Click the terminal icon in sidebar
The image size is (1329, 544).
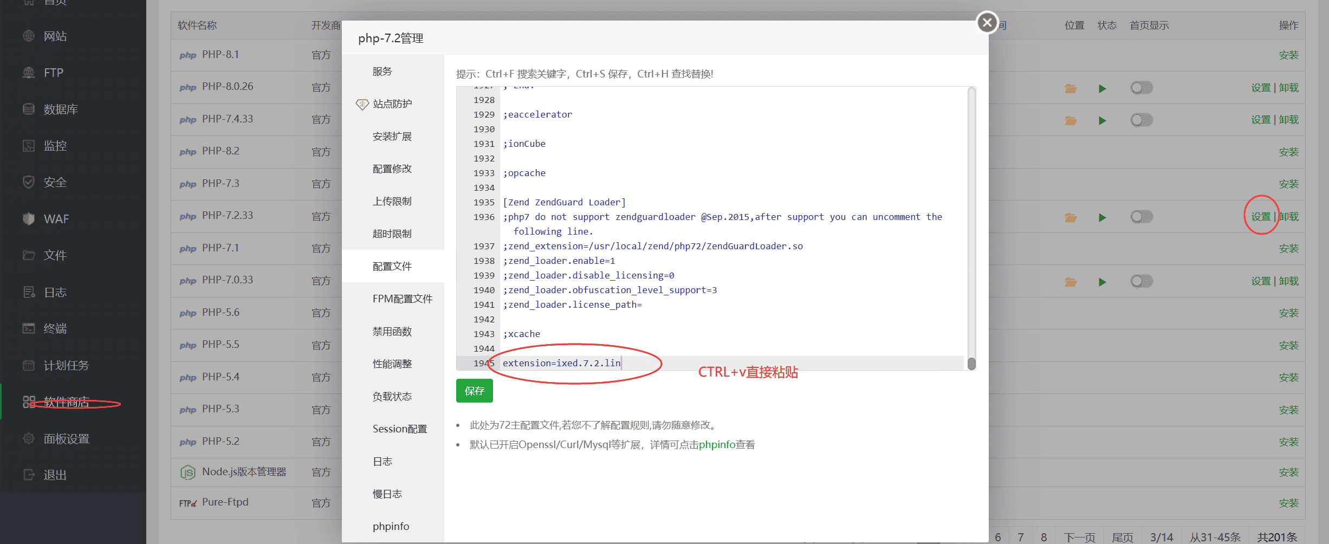29,328
